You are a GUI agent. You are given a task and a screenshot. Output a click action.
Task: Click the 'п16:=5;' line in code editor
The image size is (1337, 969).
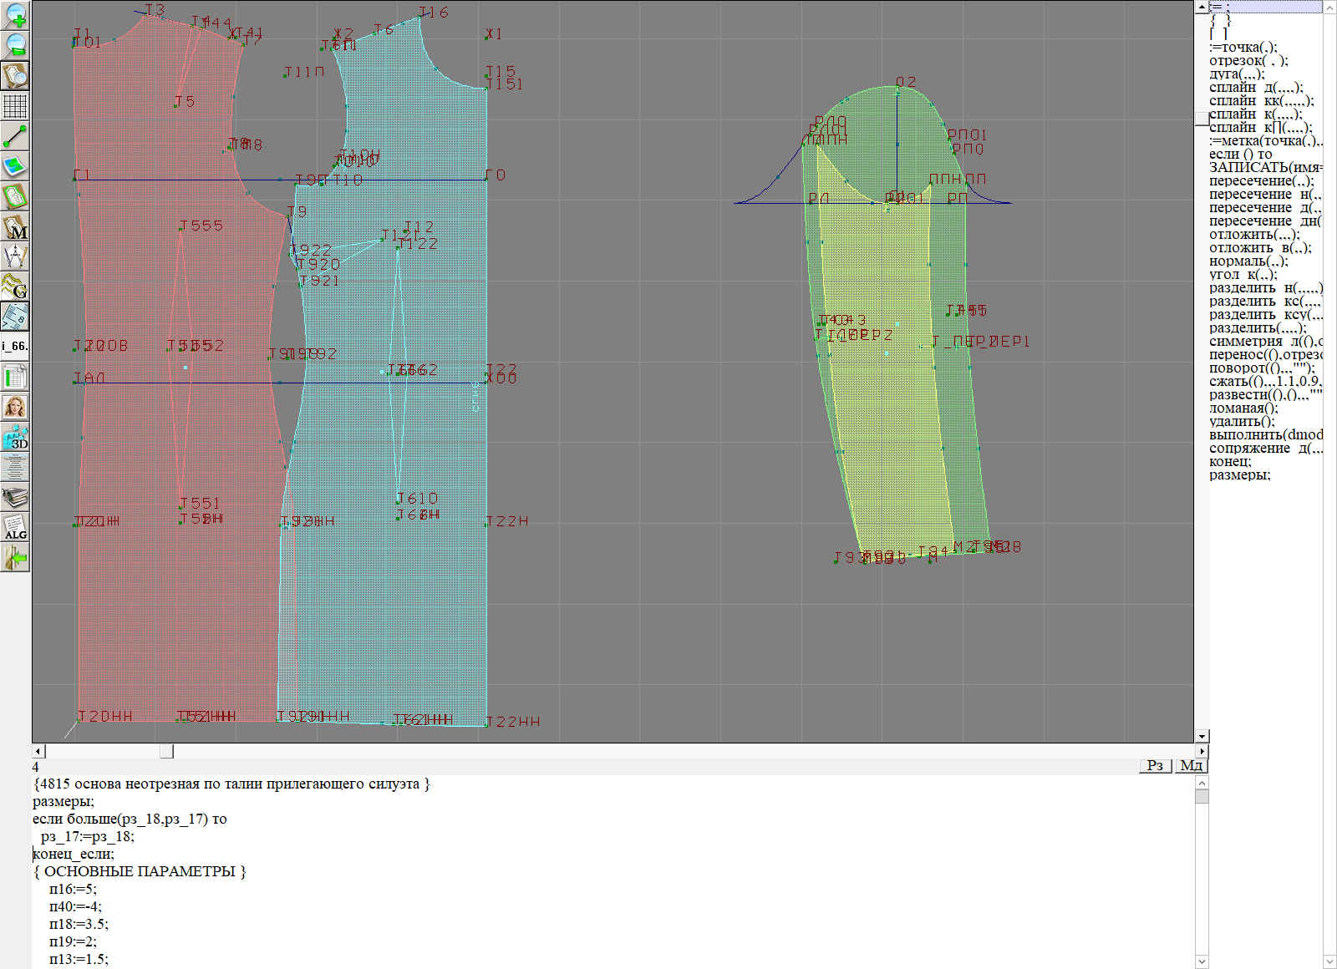pyautogui.click(x=73, y=889)
